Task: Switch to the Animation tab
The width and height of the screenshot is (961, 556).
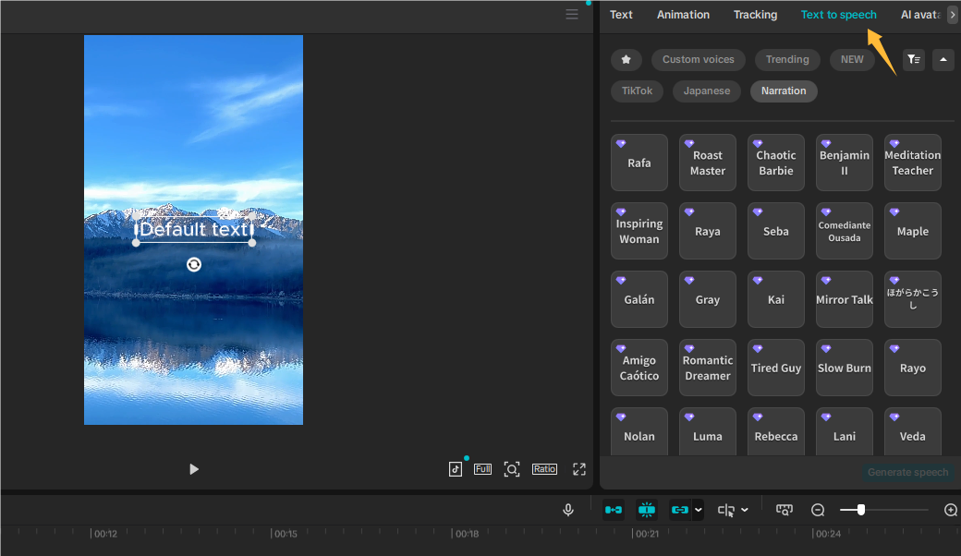Action: [x=684, y=15]
